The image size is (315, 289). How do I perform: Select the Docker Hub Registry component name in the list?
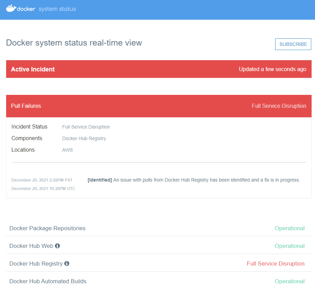tap(36, 264)
